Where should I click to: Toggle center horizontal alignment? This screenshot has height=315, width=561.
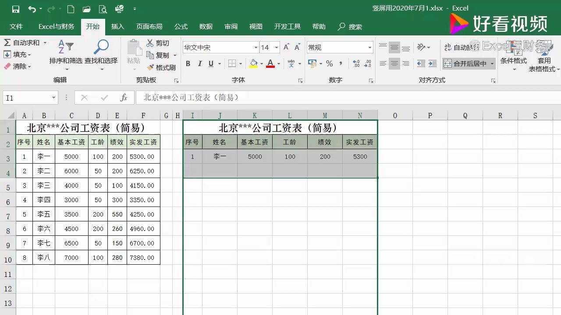394,63
